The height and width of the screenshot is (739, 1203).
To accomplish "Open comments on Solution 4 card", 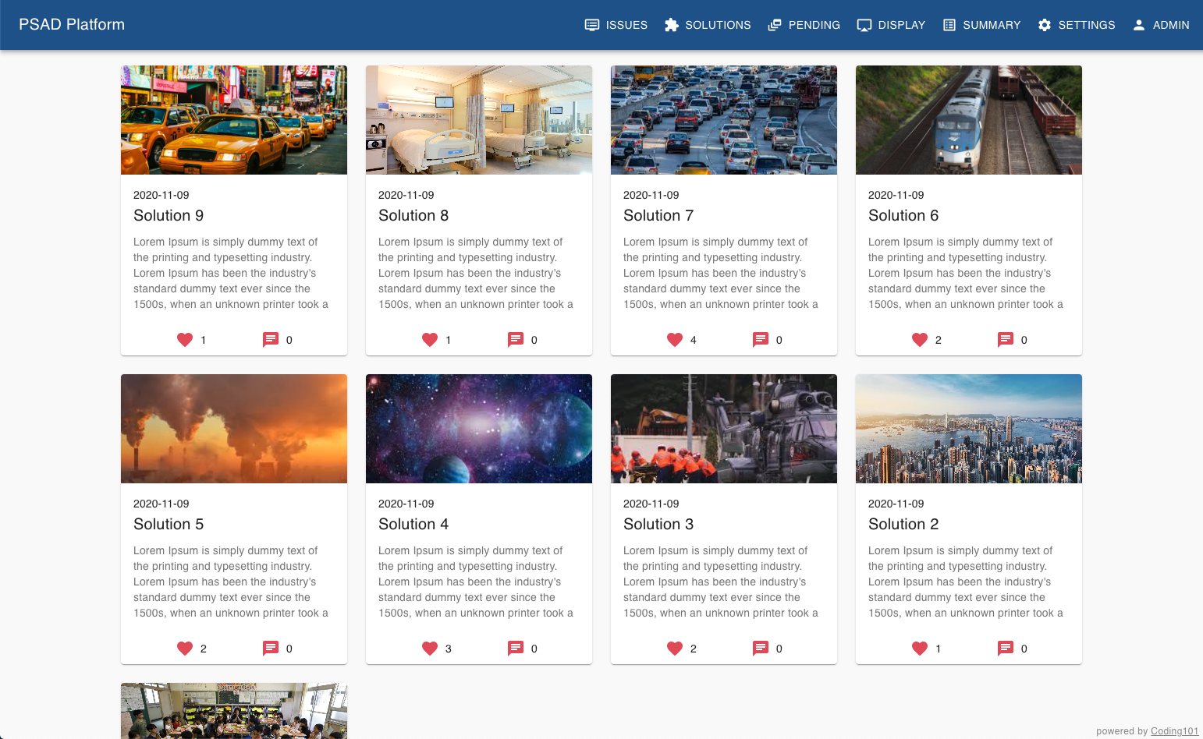I will [516, 649].
